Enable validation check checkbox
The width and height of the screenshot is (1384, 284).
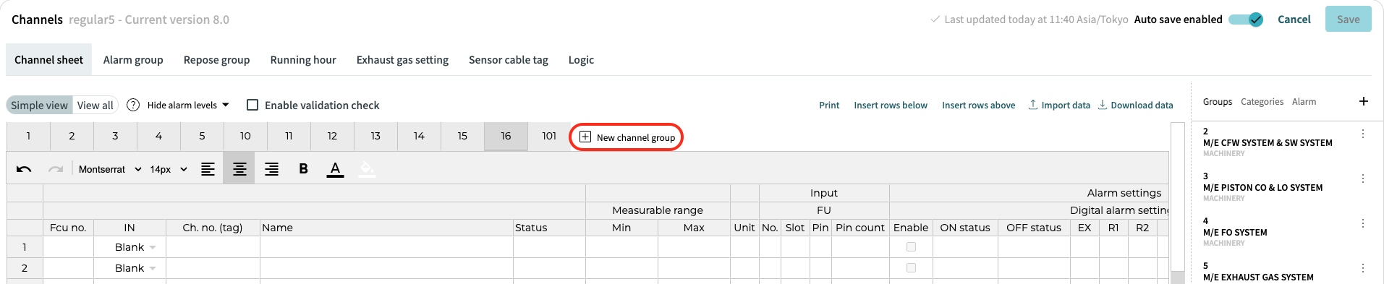252,105
